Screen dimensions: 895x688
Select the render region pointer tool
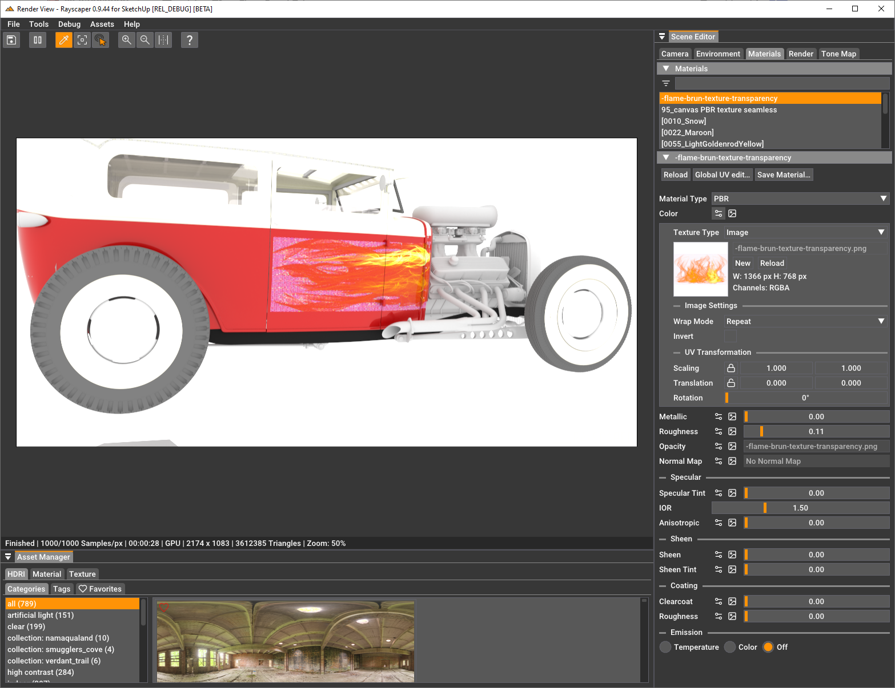101,40
